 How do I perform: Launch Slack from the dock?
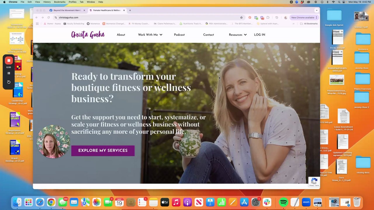pyautogui.click(x=267, y=202)
